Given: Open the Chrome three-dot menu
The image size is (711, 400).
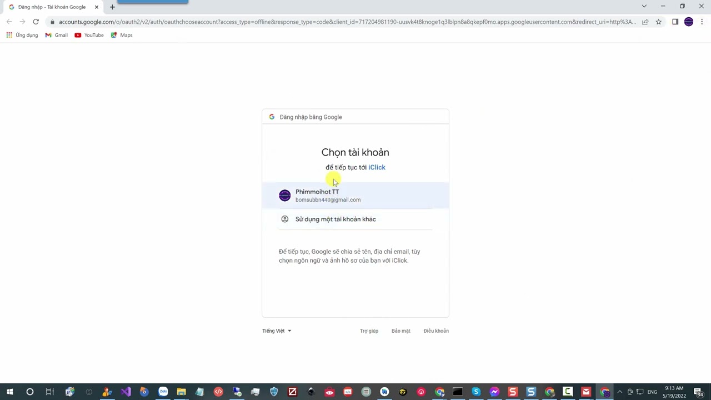Looking at the screenshot, I should pos(702,22).
